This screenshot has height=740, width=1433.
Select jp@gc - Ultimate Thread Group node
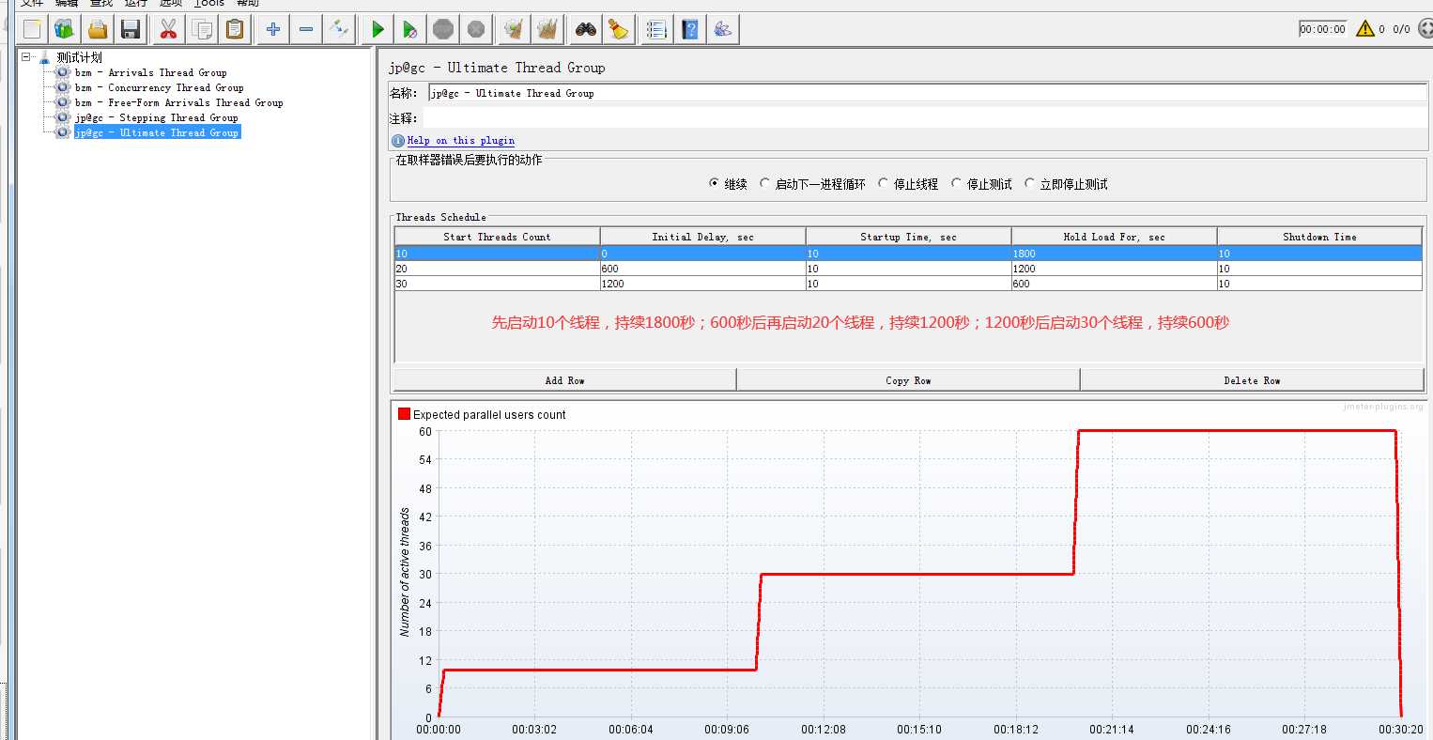(157, 132)
